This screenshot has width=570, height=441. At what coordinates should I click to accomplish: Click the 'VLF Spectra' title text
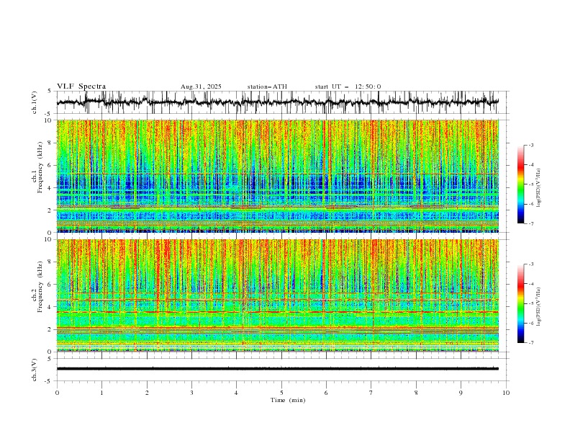(x=81, y=86)
